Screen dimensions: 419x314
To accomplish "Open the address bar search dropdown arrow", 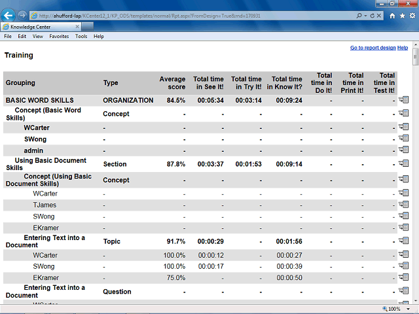I will pos(365,16).
